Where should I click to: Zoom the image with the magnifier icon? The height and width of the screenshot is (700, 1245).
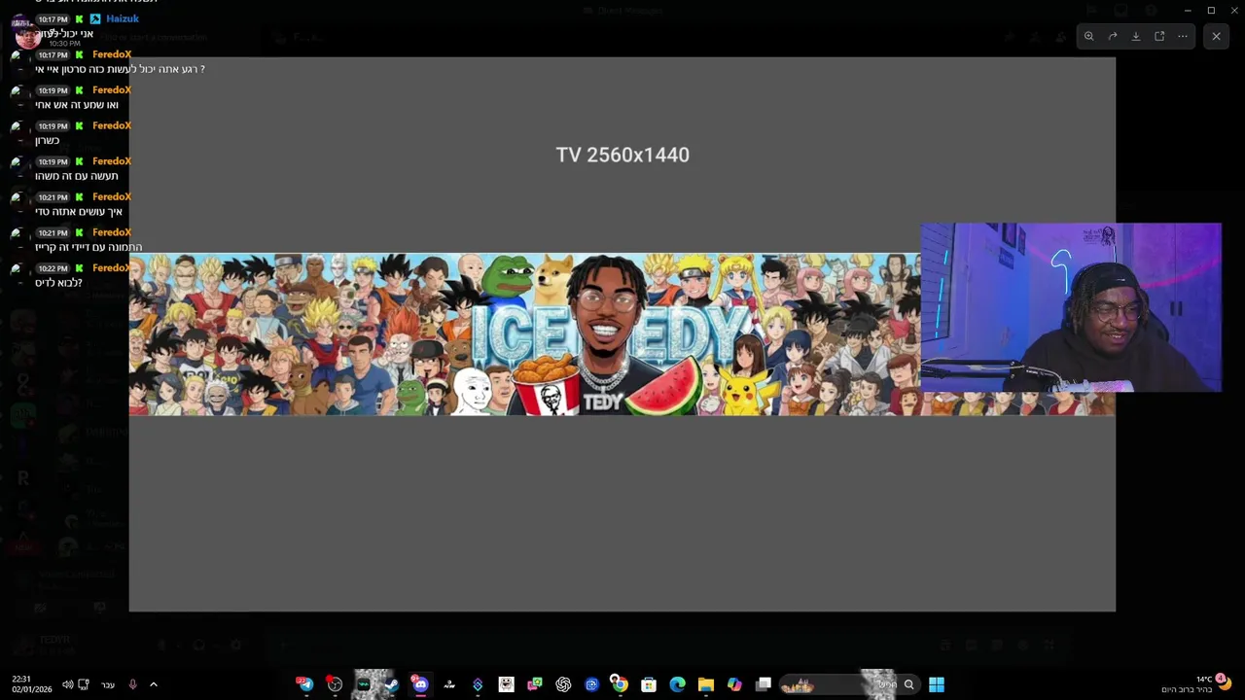tap(1089, 36)
